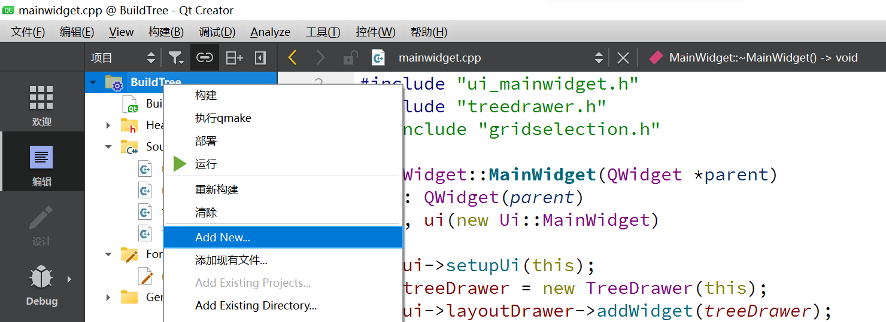Open the Welcome (欢迎) mode
The width and height of the screenshot is (886, 322).
coord(41,105)
